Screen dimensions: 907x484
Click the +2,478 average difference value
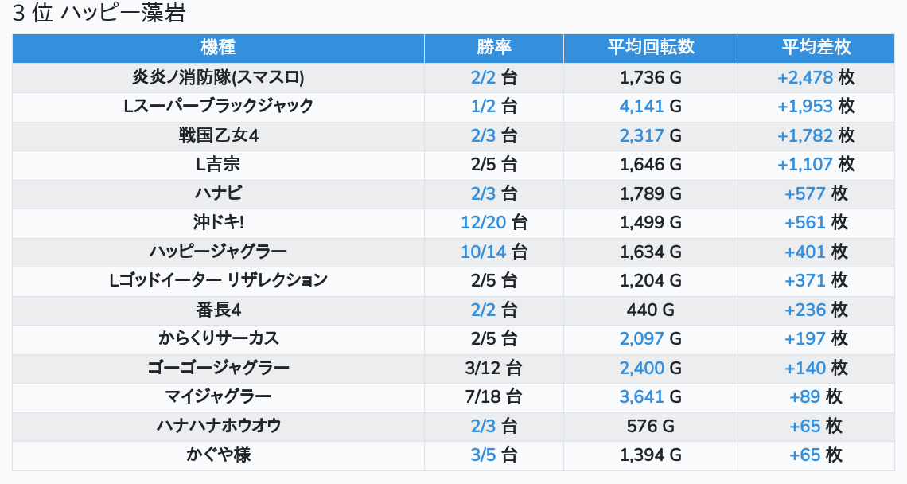tap(805, 77)
